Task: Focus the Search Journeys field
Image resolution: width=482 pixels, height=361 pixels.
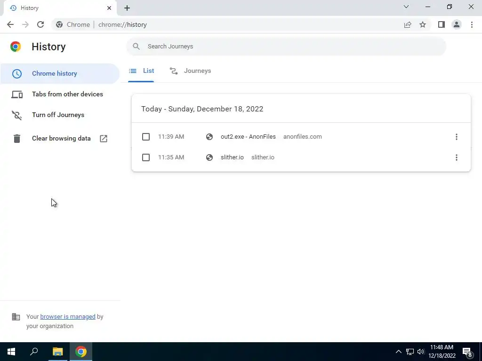Action: (286, 47)
